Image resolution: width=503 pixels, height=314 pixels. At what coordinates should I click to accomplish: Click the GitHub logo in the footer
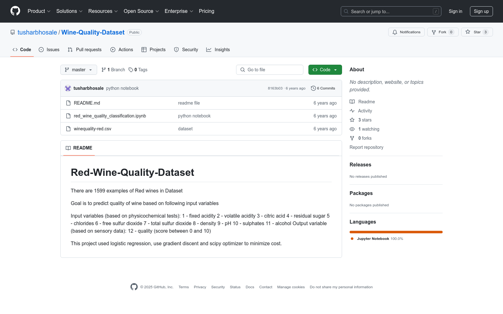pos(134,287)
